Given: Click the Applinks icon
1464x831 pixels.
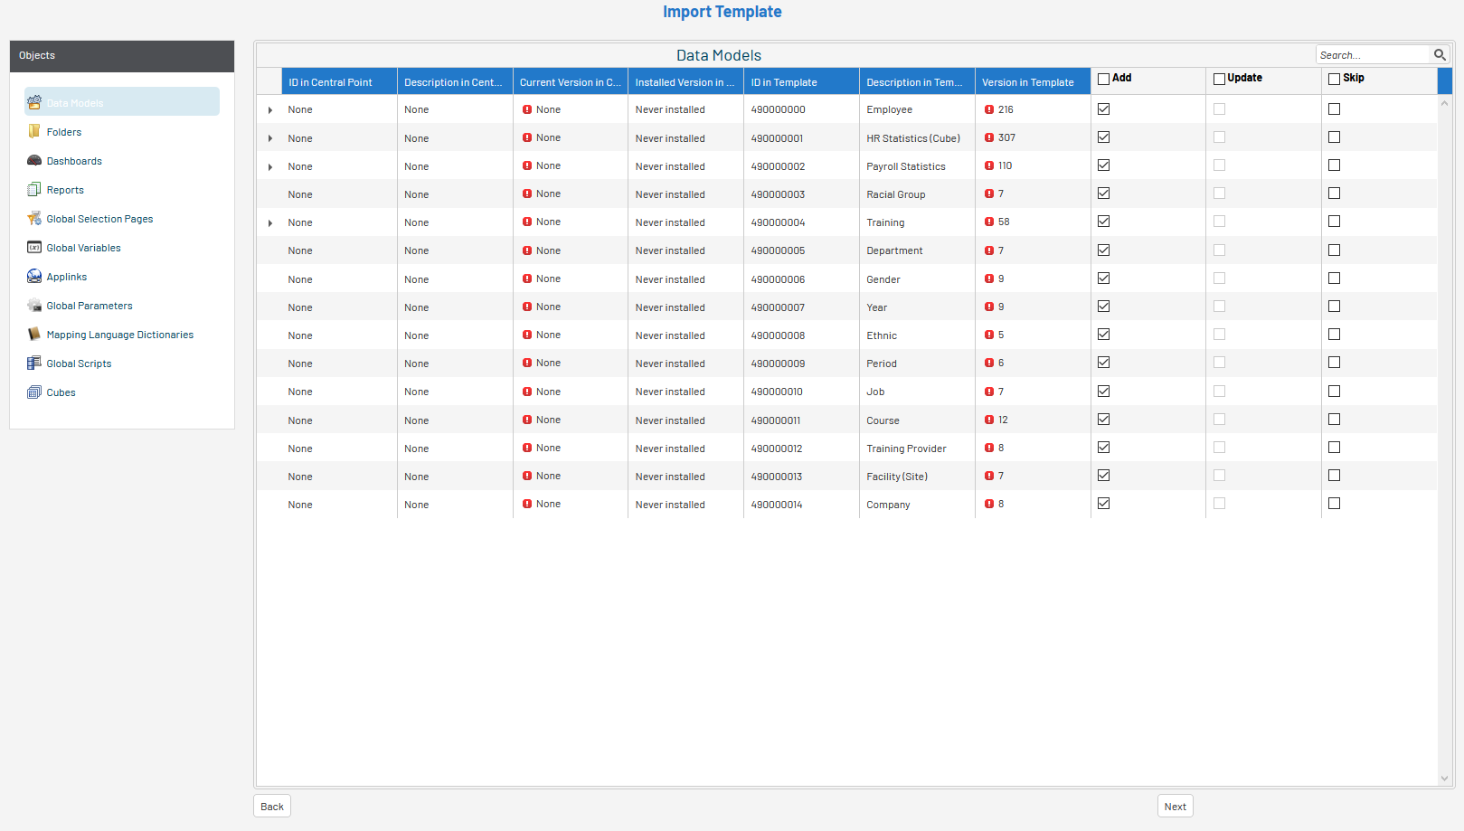Looking at the screenshot, I should tap(34, 277).
